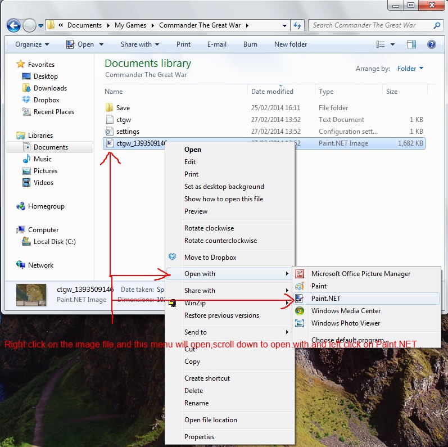
Task: Select the ctgw text document icon
Action: pos(109,119)
